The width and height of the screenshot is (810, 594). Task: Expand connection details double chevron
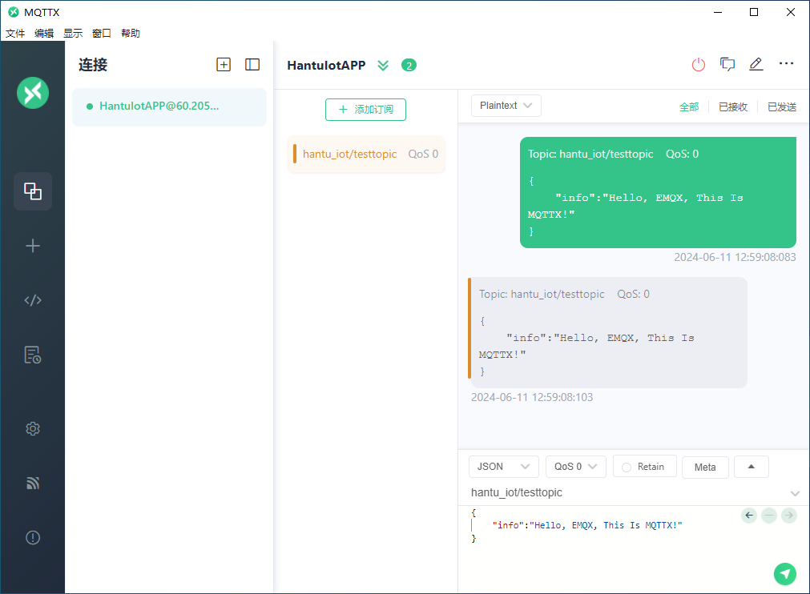tap(383, 66)
